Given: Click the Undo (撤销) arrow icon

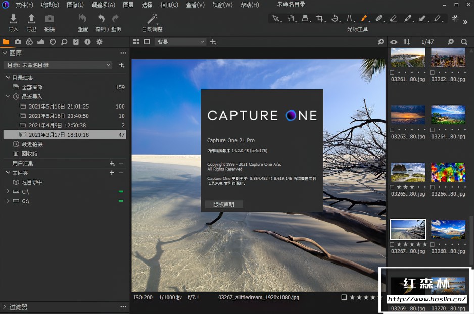Looking at the screenshot, I should pos(101,19).
